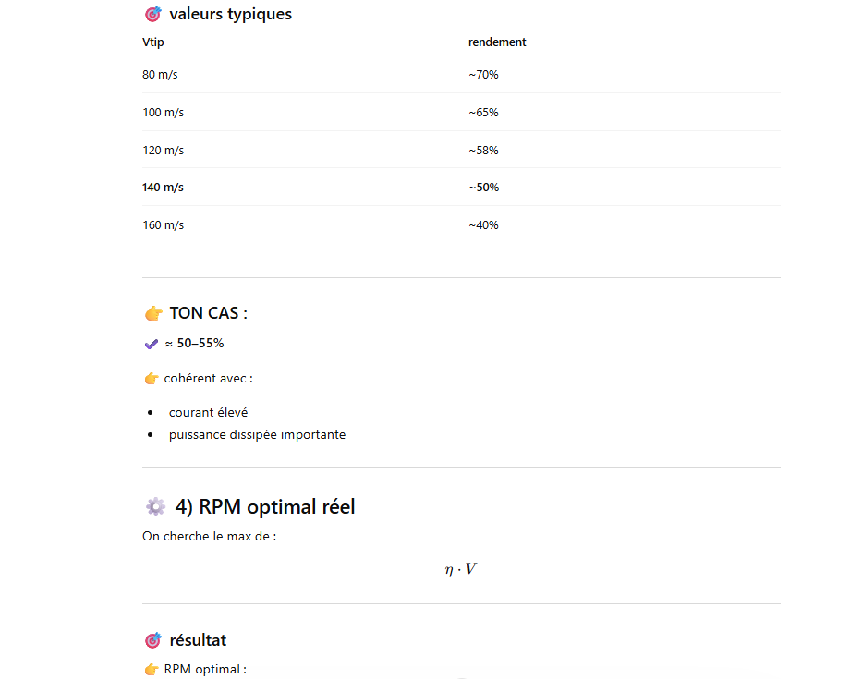Click the "courant élevé" bullet item
The width and height of the screenshot is (862, 679).
[x=208, y=413]
